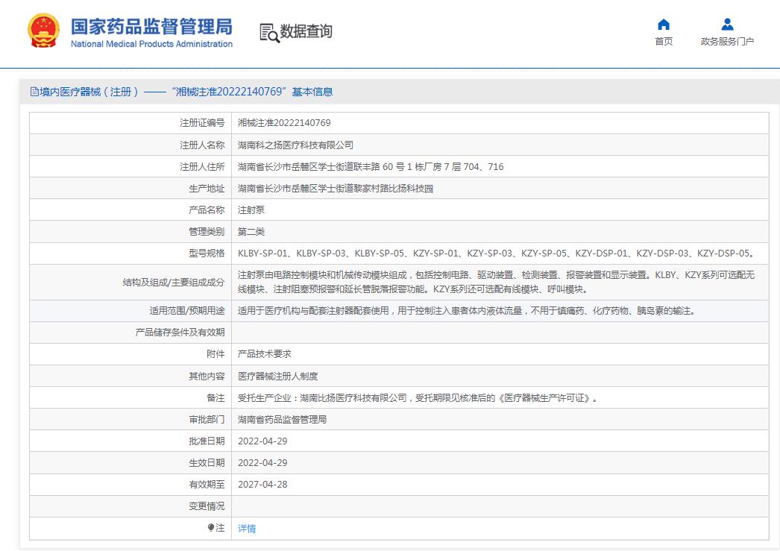Select registration number value 湘械注准20222140769
This screenshot has width=780, height=551.
point(284,123)
